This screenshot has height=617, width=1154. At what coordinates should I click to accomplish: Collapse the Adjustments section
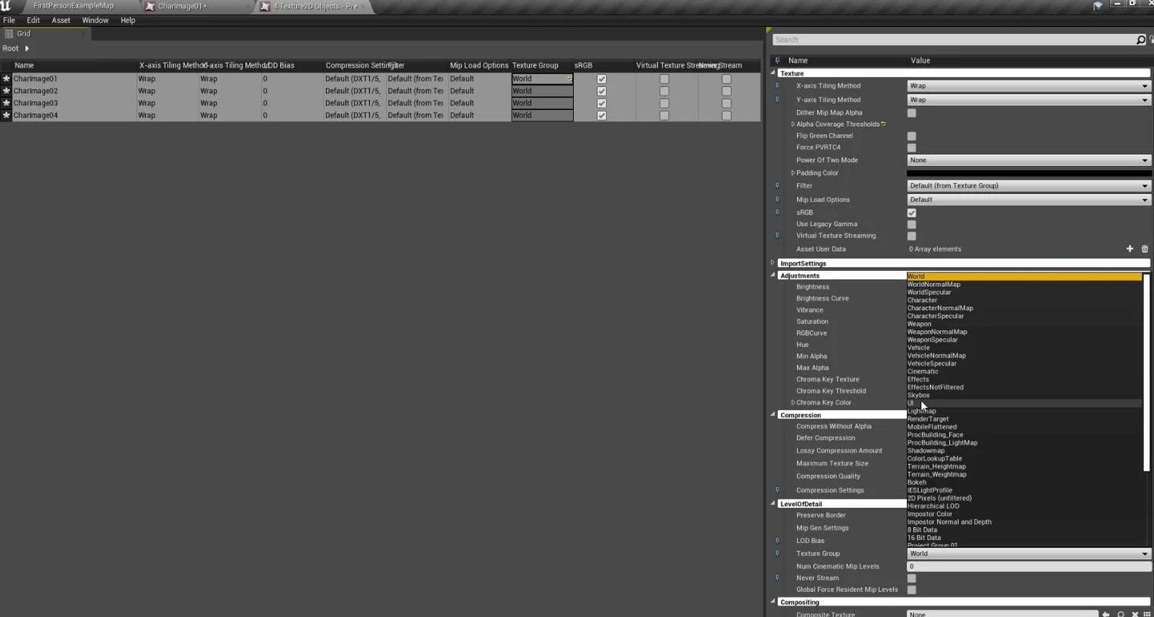[x=773, y=275]
